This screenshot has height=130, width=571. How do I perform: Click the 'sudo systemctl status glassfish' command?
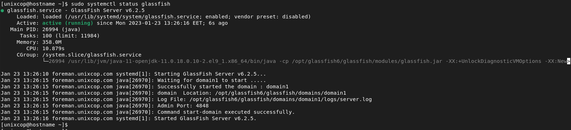121,4
